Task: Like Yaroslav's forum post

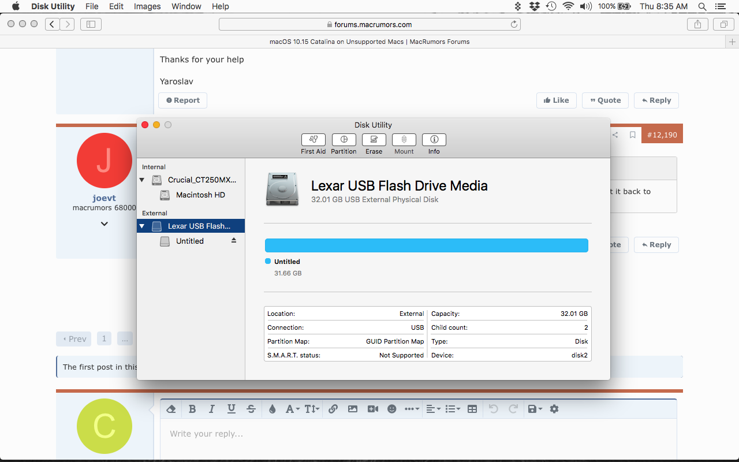Action: (x=557, y=100)
